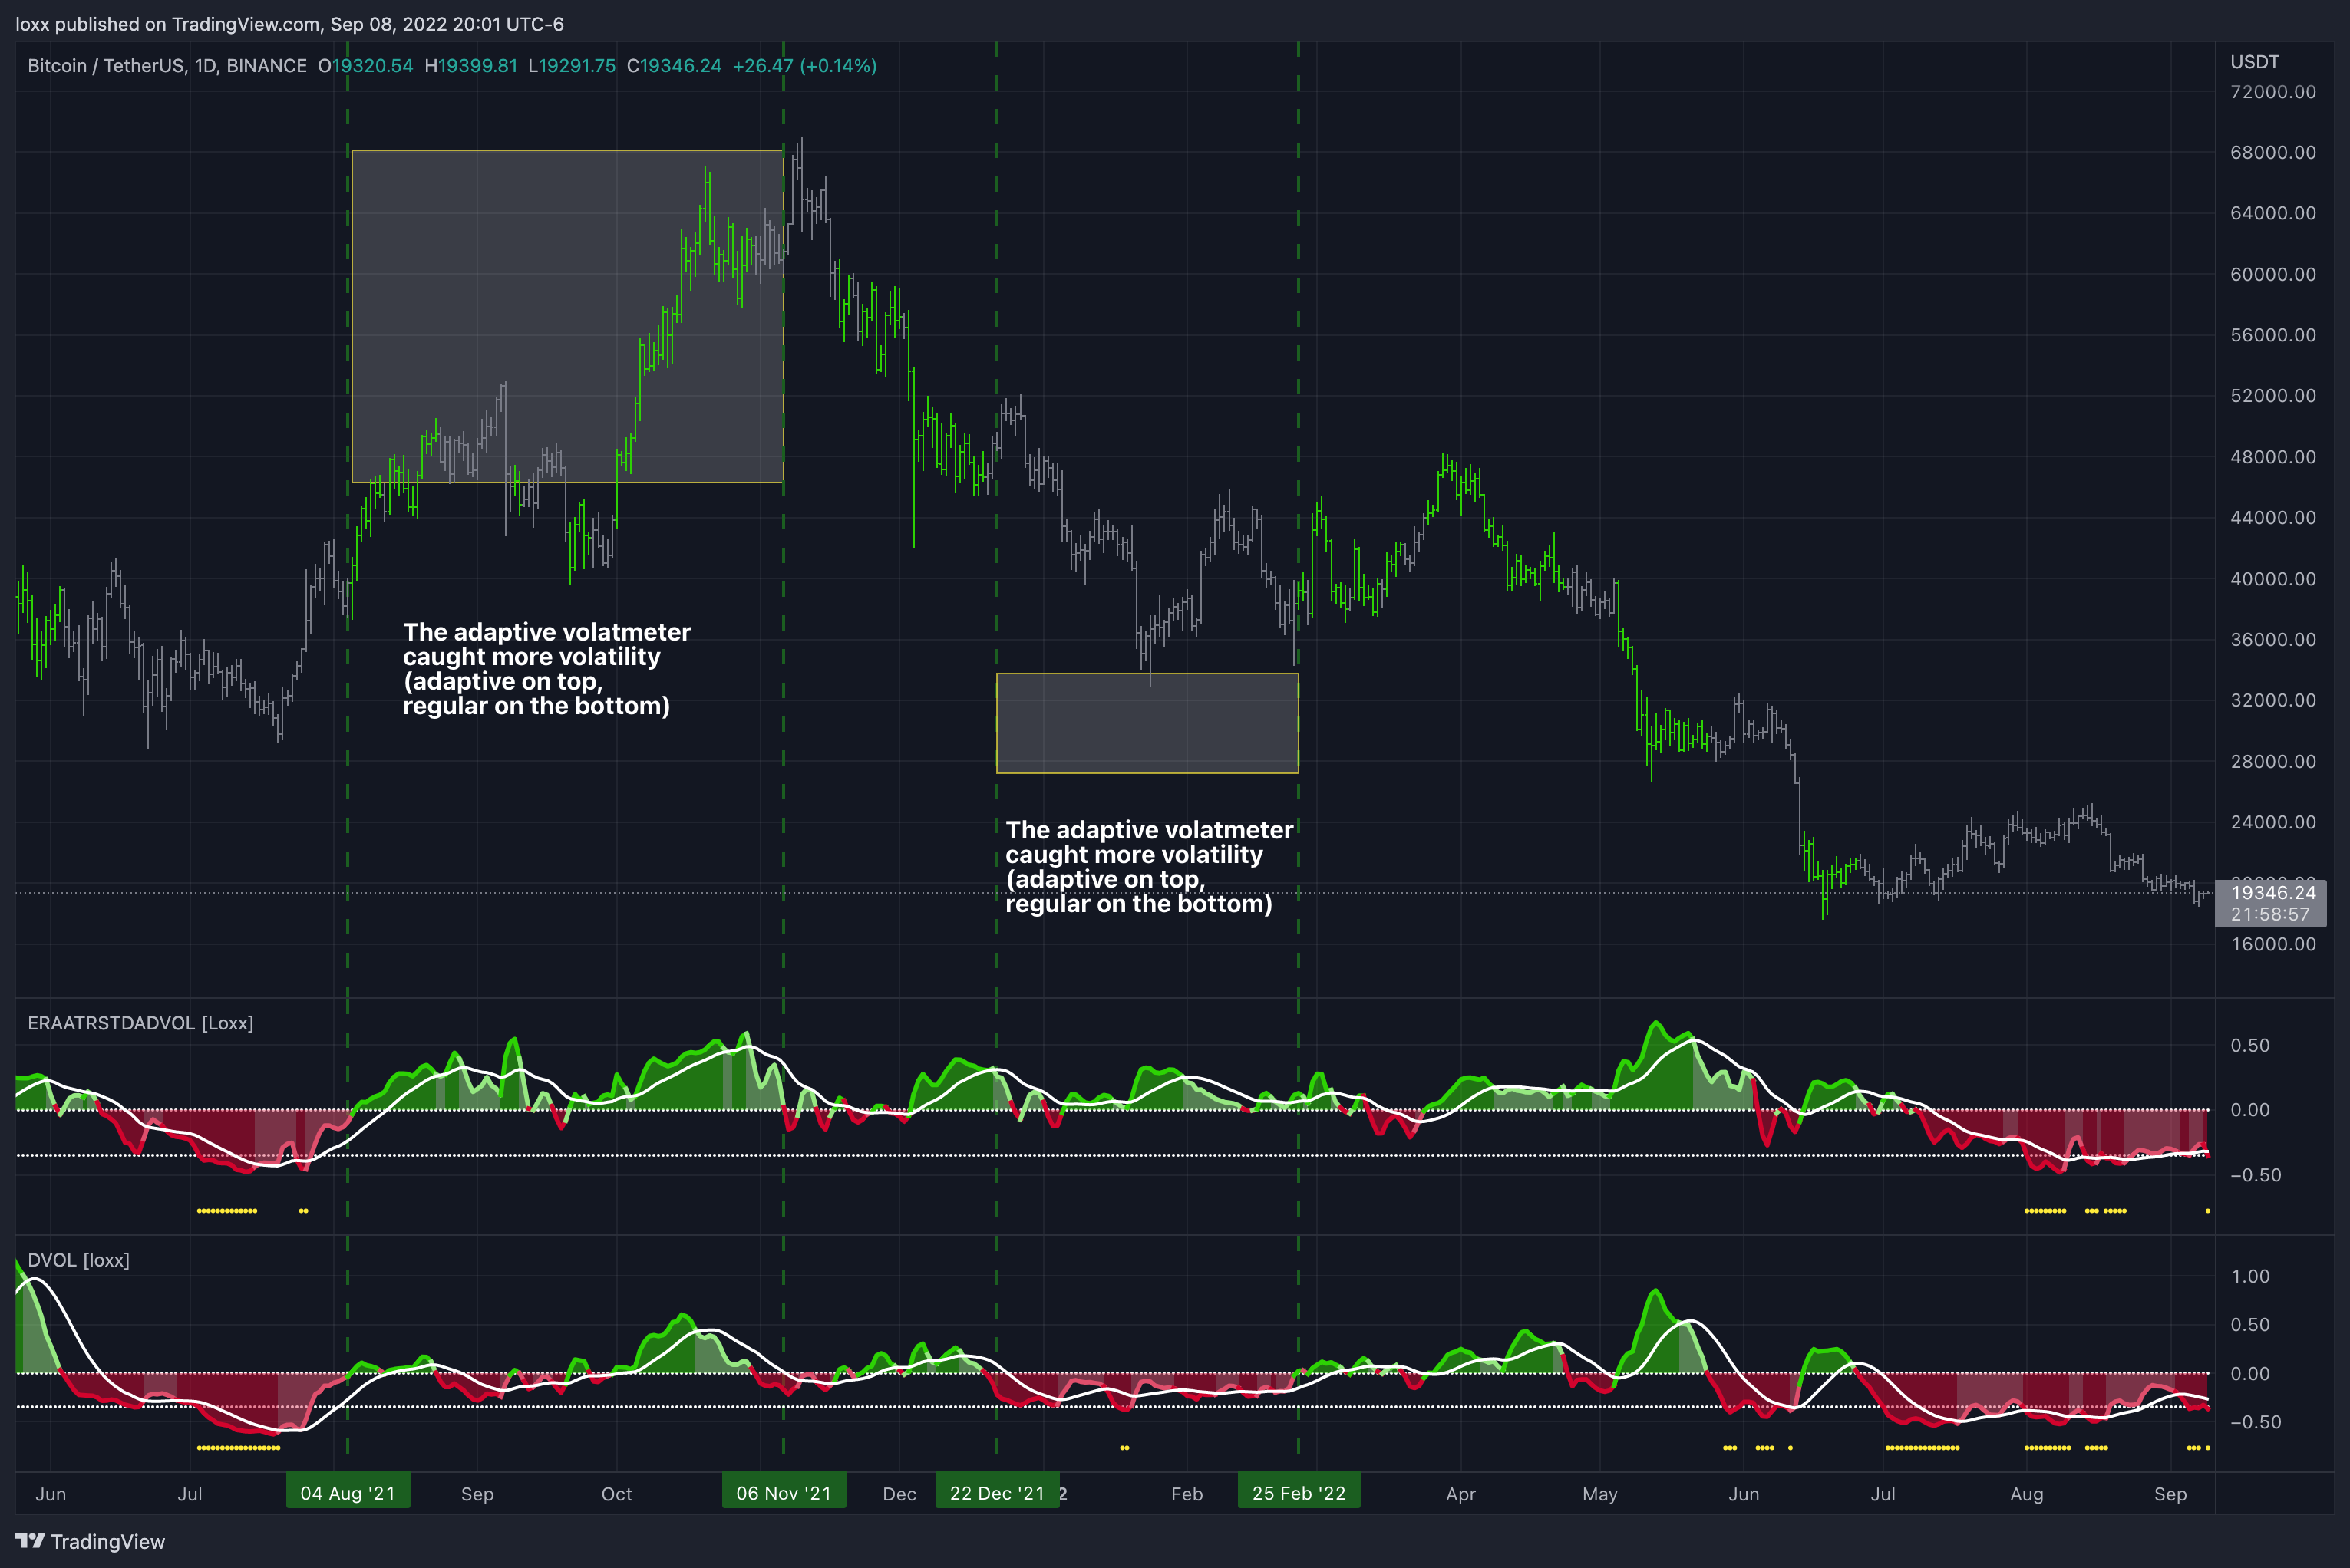Viewport: 2350px width, 1568px height.
Task: Open the ERAATRSTDADVOL [Loxx] indicator legend
Action: pyautogui.click(x=140, y=1023)
